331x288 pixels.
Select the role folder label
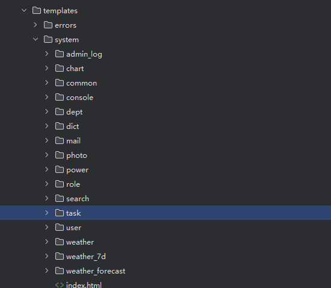(73, 184)
